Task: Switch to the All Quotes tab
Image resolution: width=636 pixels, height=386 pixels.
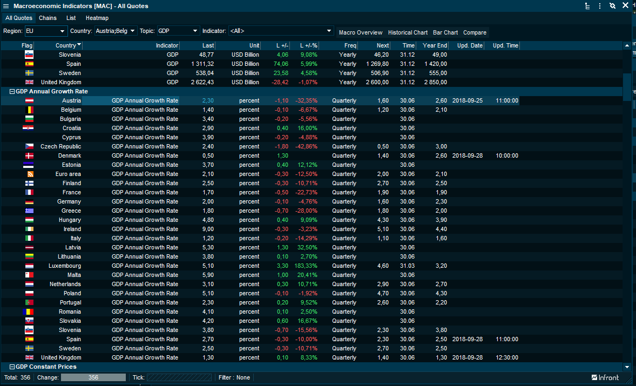Action: point(19,18)
